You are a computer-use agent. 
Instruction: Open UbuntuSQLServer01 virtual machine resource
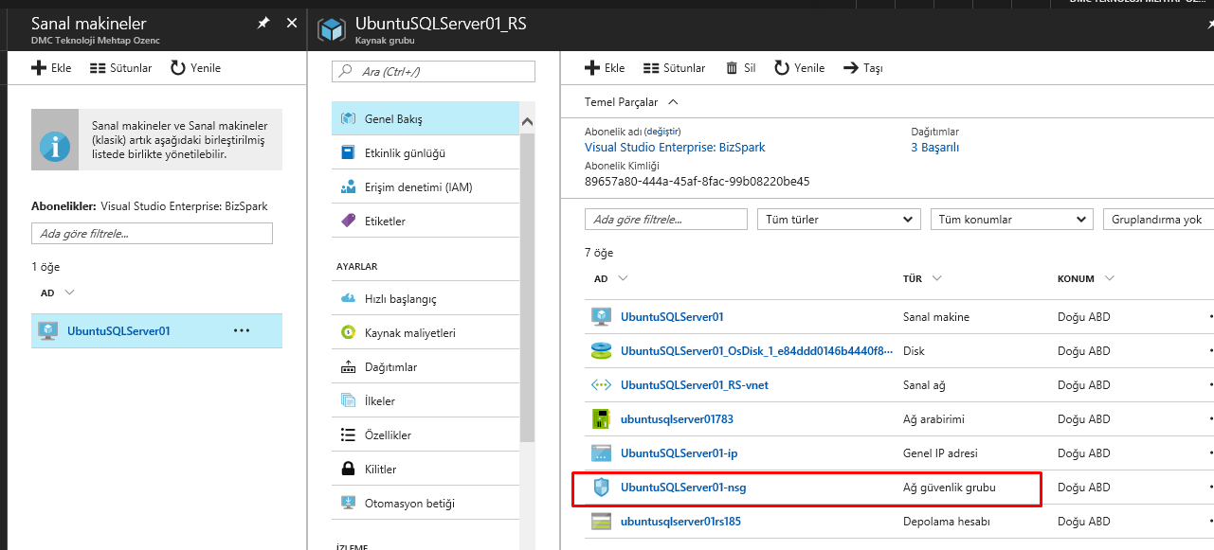[x=672, y=317]
